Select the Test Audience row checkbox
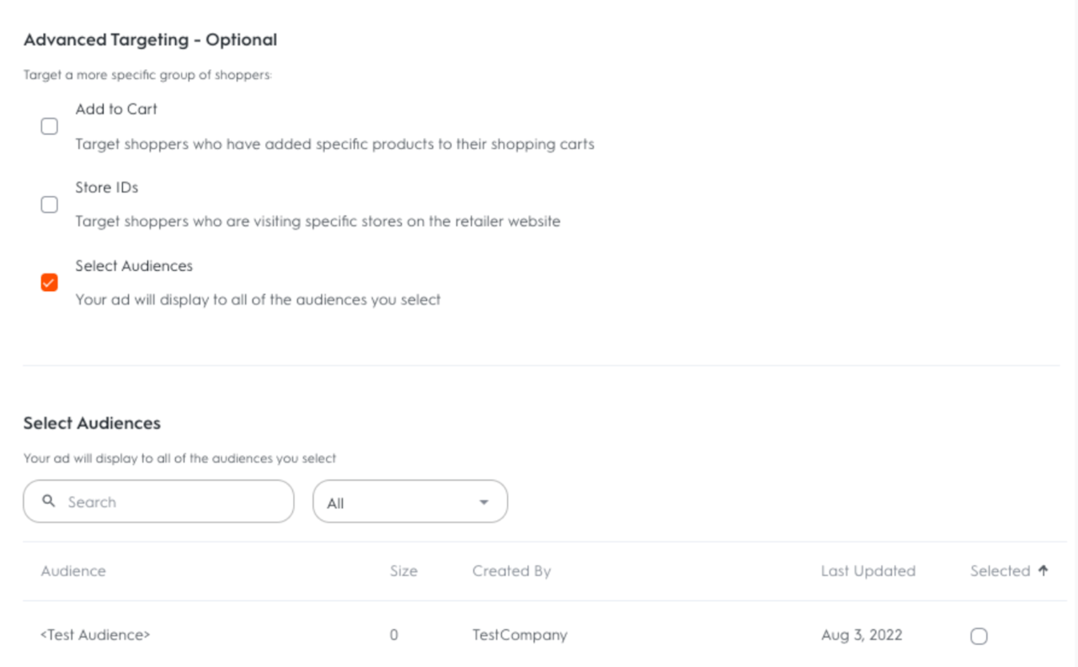 (x=979, y=636)
